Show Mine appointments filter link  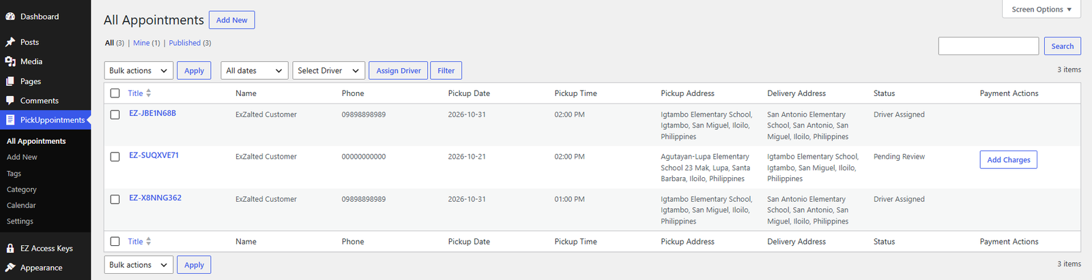(141, 43)
